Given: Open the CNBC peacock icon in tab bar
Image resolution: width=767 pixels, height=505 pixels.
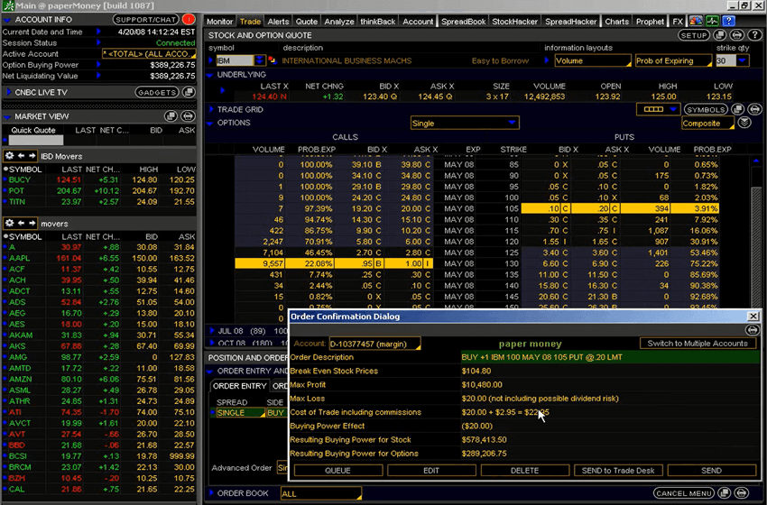Looking at the screenshot, I should pyautogui.click(x=696, y=21).
